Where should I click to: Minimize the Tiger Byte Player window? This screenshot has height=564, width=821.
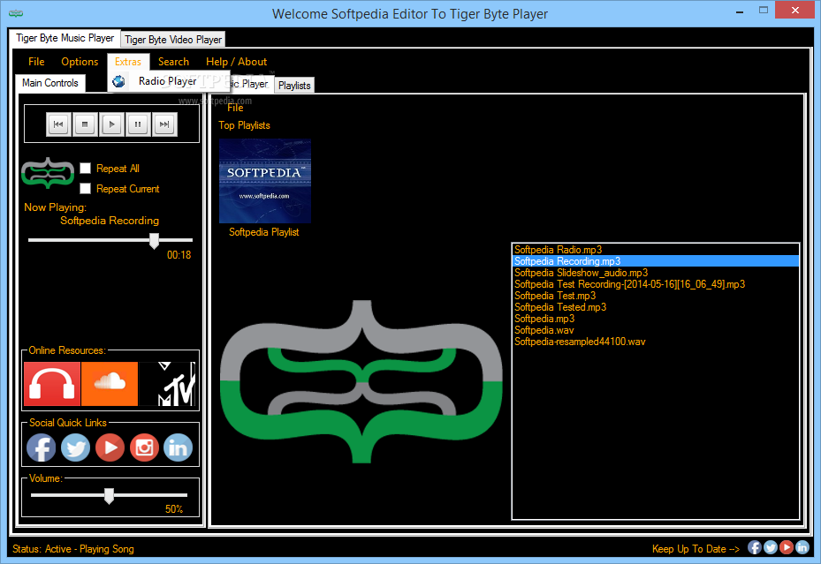tap(740, 11)
